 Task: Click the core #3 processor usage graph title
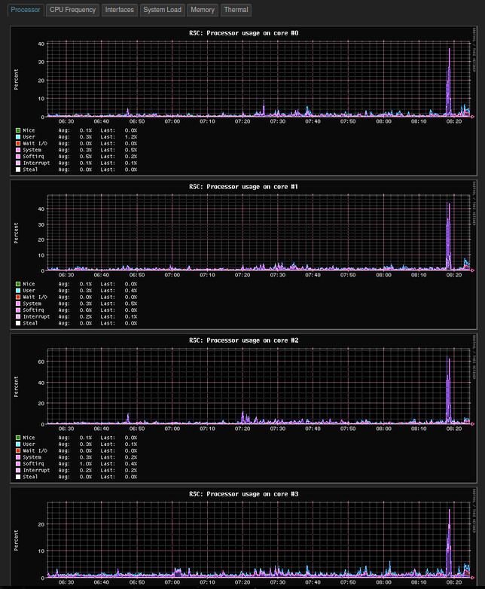pos(243,494)
